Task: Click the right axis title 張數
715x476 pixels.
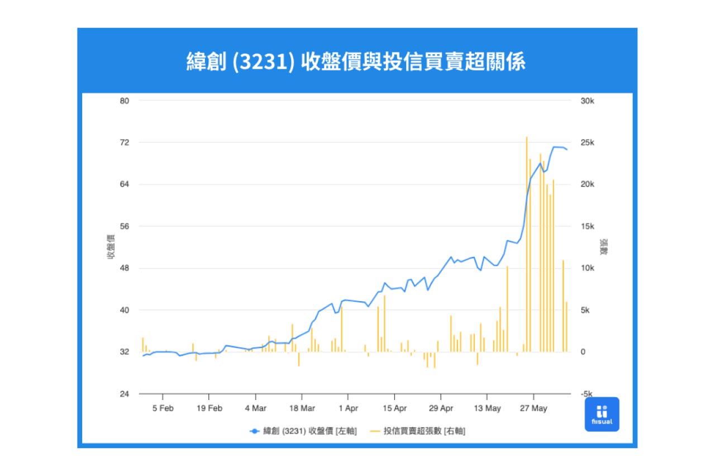Action: click(604, 247)
